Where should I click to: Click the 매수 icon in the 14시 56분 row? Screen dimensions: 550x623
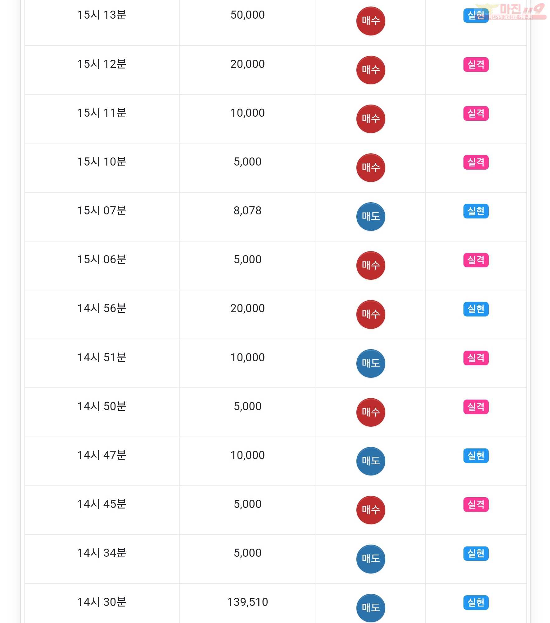(370, 314)
